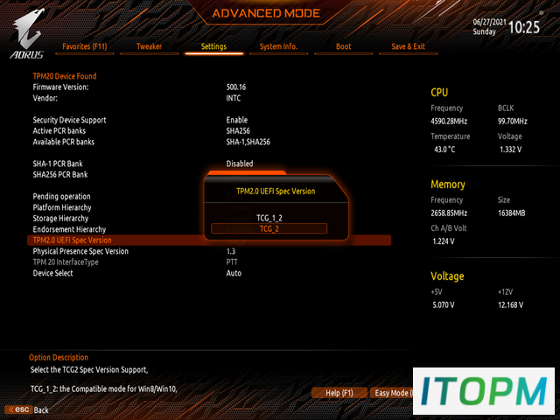This screenshot has width=560, height=420.
Task: Click the CPU voltage 1.332 V reading
Action: point(511,150)
